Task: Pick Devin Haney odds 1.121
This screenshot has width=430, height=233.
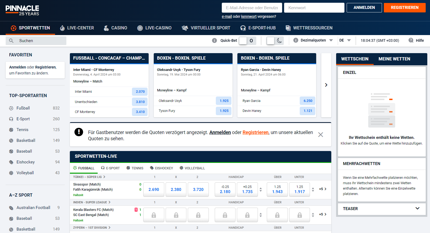Action: [x=308, y=111]
